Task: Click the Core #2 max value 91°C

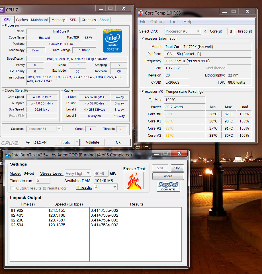Action: coord(228,128)
